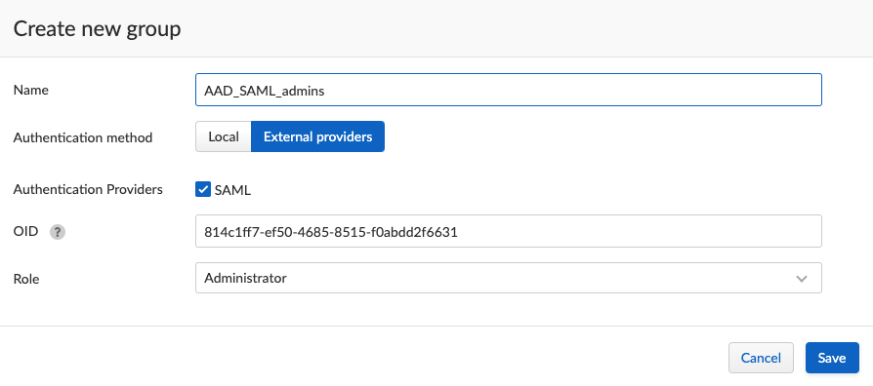Save the new group
This screenshot has width=873, height=386.
coord(832,358)
